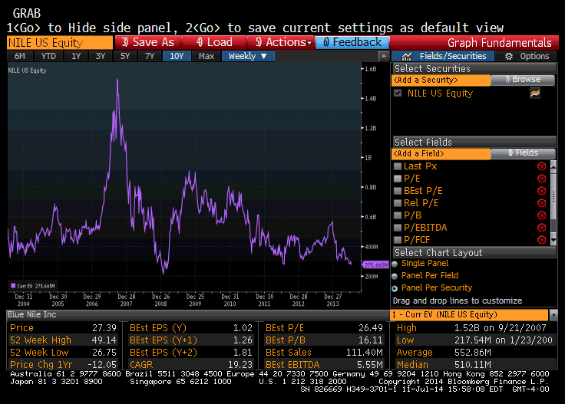
Task: Enable the Rel P/E field checkbox
Action: pyautogui.click(x=398, y=203)
